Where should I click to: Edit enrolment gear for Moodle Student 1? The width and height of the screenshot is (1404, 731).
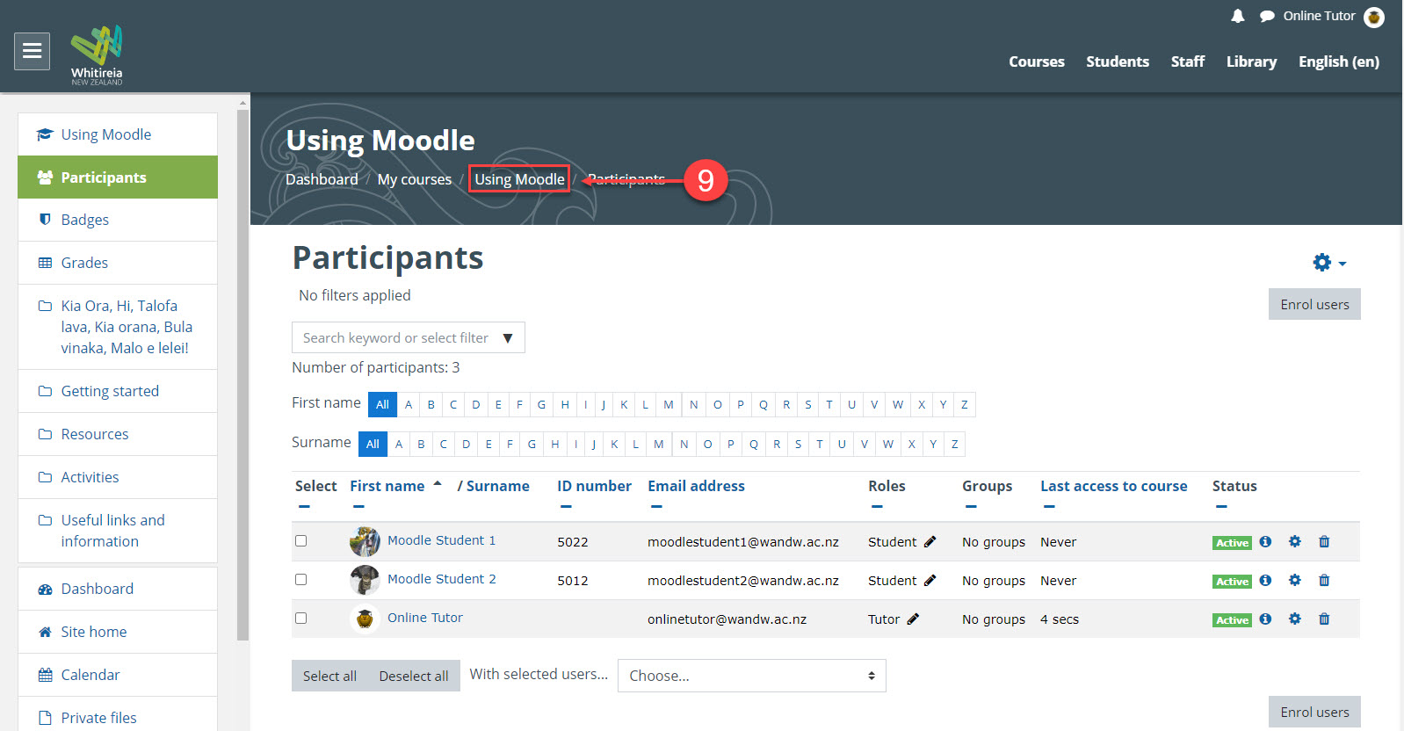tap(1295, 542)
